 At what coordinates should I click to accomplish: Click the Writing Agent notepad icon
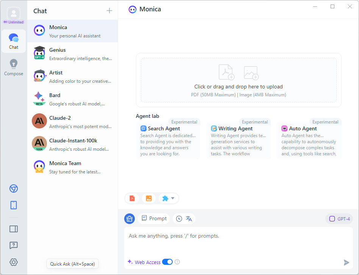[214, 128]
